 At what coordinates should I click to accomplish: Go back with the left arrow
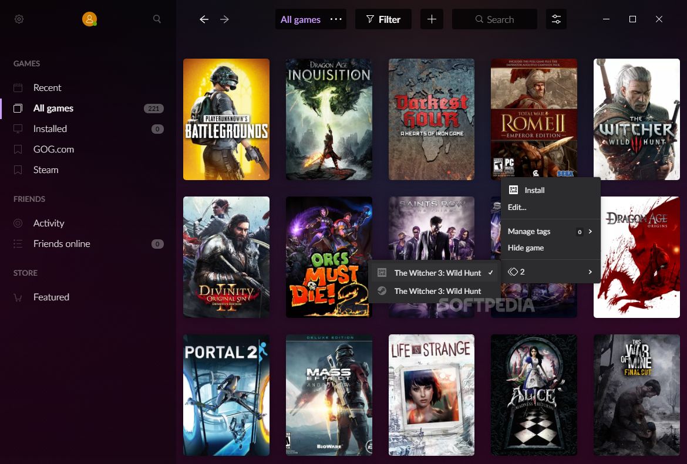204,19
